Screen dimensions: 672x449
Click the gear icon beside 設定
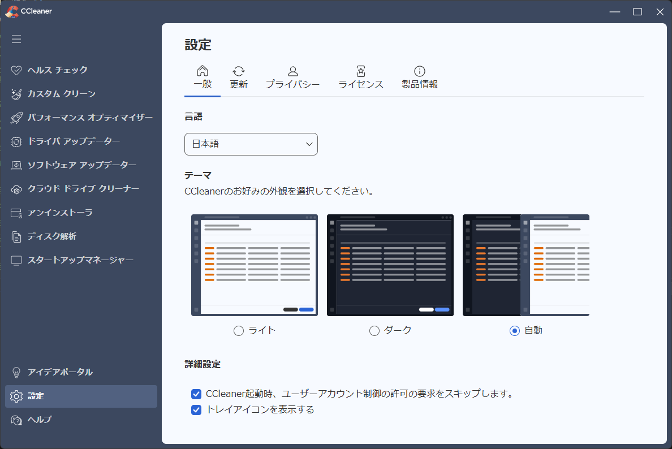click(16, 396)
